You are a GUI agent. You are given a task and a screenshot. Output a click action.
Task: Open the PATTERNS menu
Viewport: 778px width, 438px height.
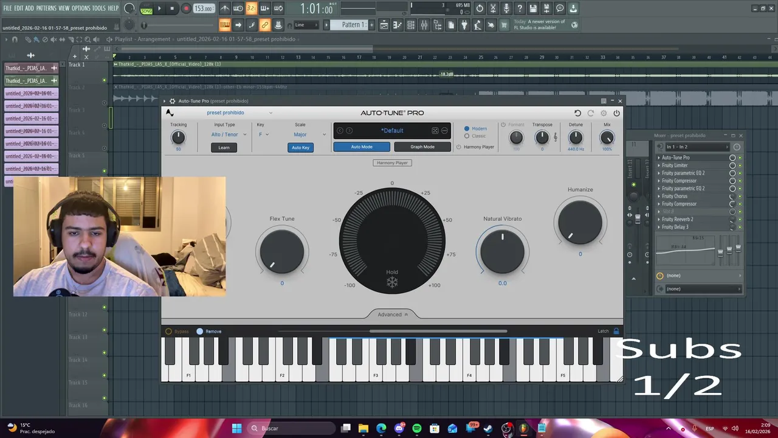point(46,9)
